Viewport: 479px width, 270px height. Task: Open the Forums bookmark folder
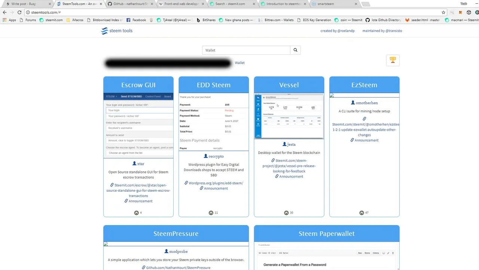click(28, 20)
